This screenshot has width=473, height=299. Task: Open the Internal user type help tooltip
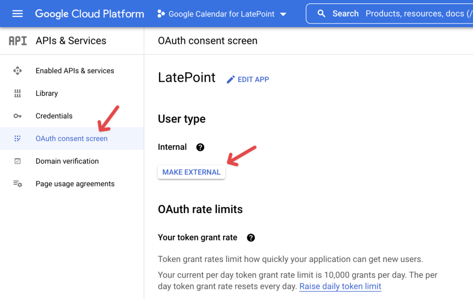pyautogui.click(x=200, y=147)
